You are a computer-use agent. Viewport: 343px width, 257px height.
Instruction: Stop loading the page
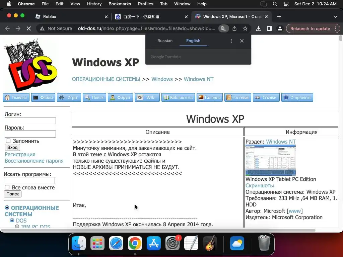click(x=29, y=29)
